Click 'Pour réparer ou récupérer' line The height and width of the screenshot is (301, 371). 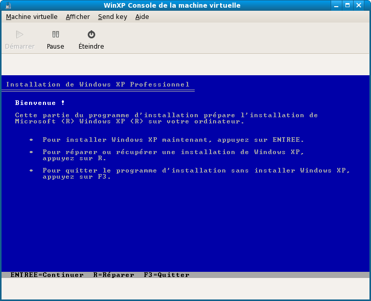(173, 155)
